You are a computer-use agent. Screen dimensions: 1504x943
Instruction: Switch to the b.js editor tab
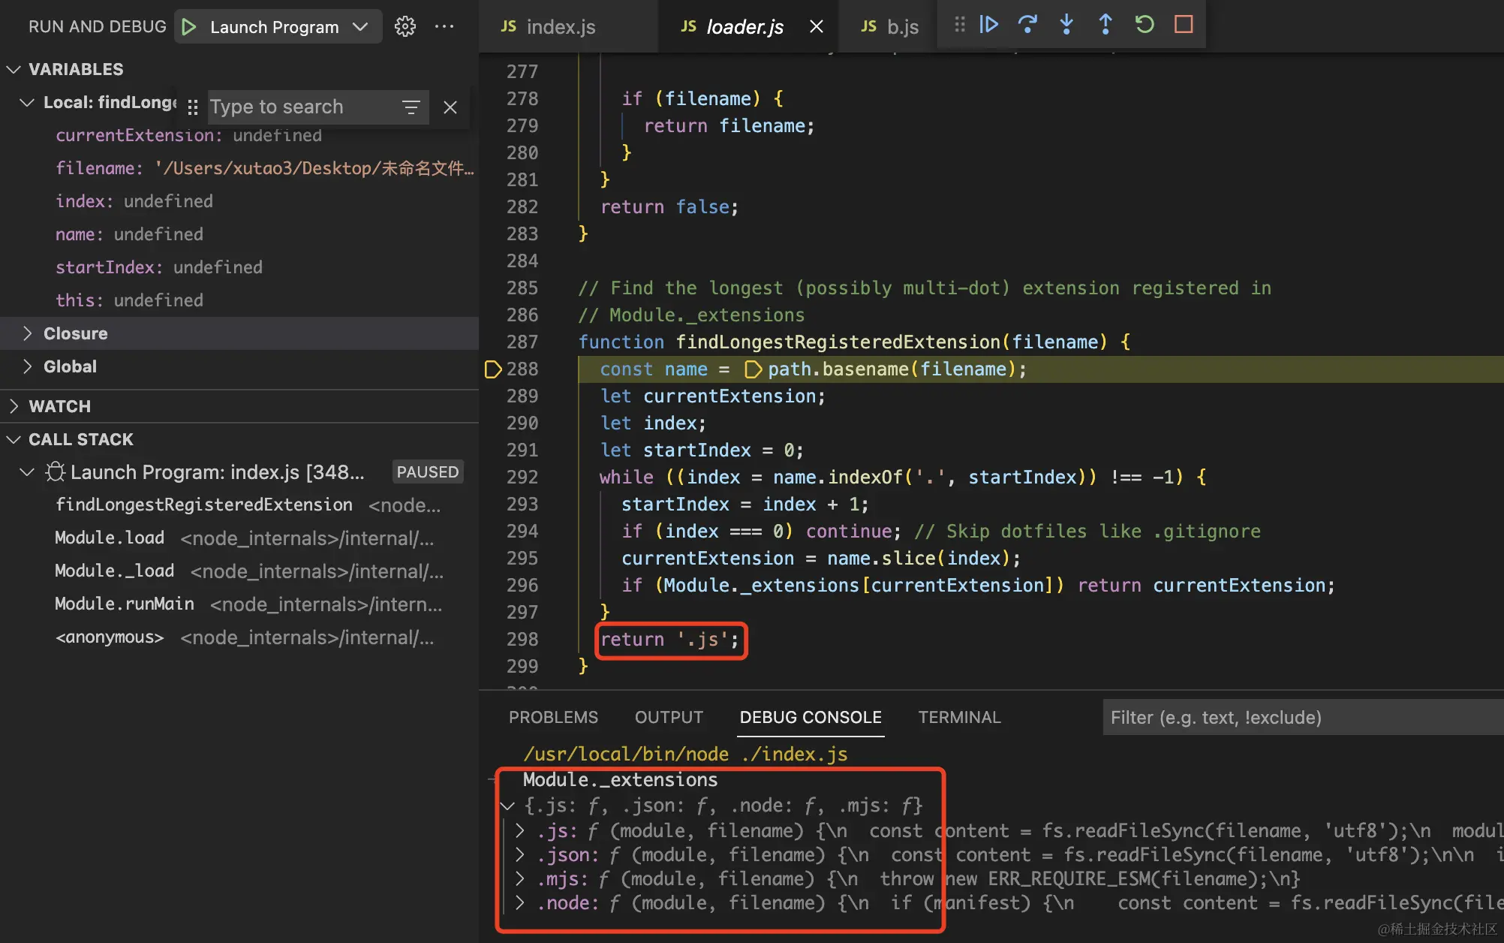(889, 27)
